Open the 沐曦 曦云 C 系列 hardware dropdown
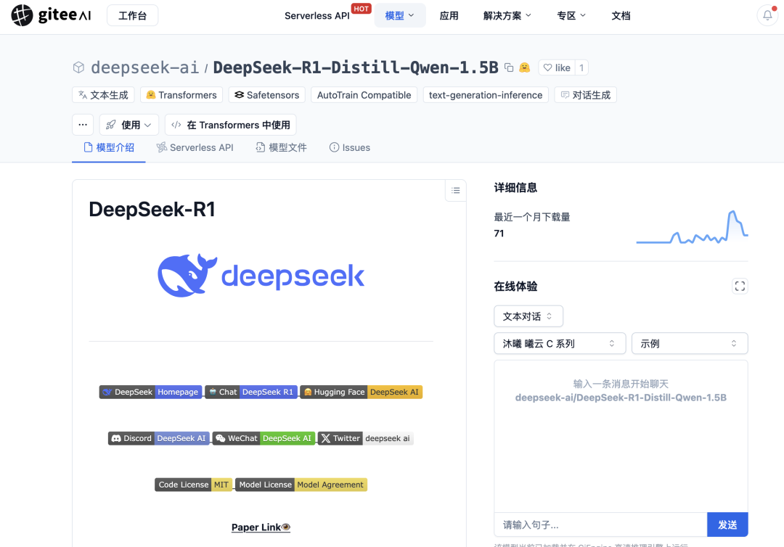The width and height of the screenshot is (784, 547). [560, 343]
